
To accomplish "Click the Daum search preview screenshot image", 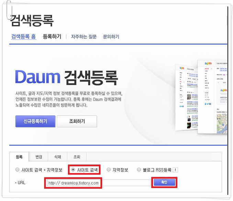I will tap(201, 97).
